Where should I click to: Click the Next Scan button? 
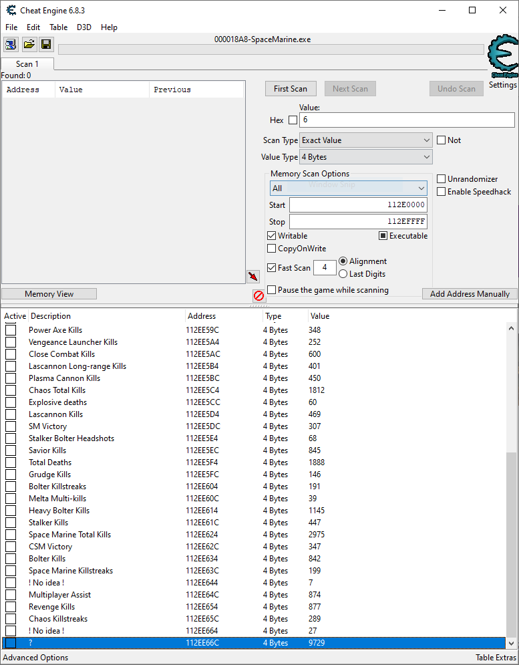pos(350,89)
